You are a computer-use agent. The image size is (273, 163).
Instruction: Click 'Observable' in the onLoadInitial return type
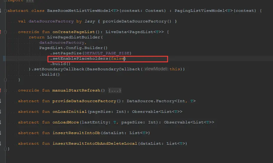145,112
